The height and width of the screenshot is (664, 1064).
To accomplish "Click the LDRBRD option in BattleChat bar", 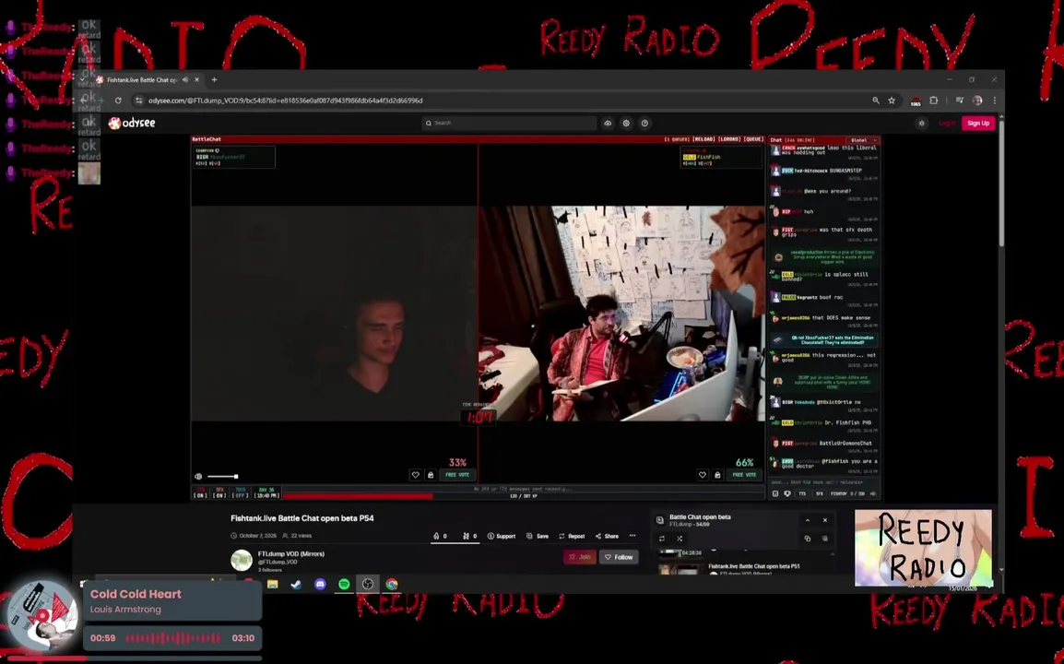I will coord(728,139).
